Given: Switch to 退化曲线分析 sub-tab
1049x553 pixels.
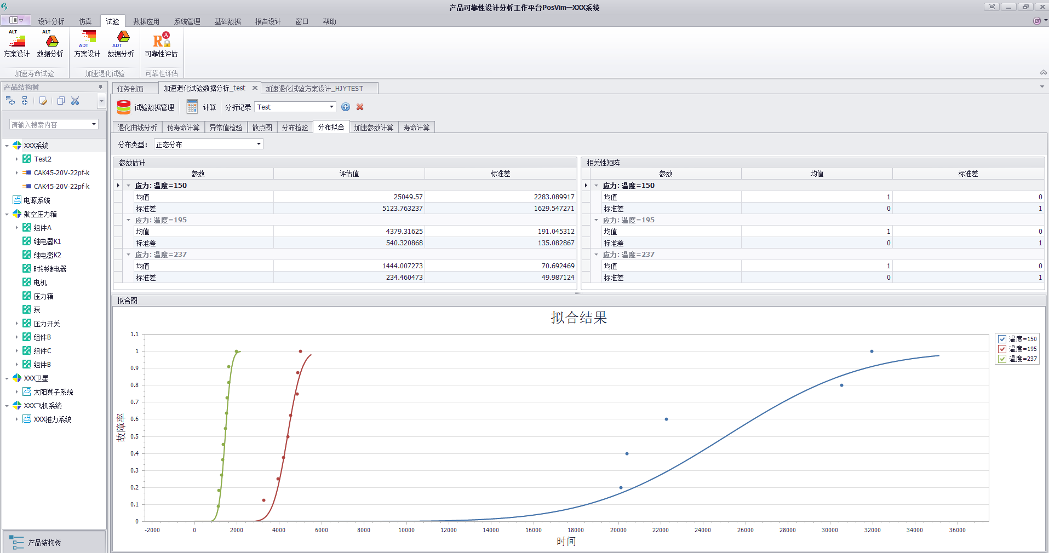Looking at the screenshot, I should (x=137, y=127).
